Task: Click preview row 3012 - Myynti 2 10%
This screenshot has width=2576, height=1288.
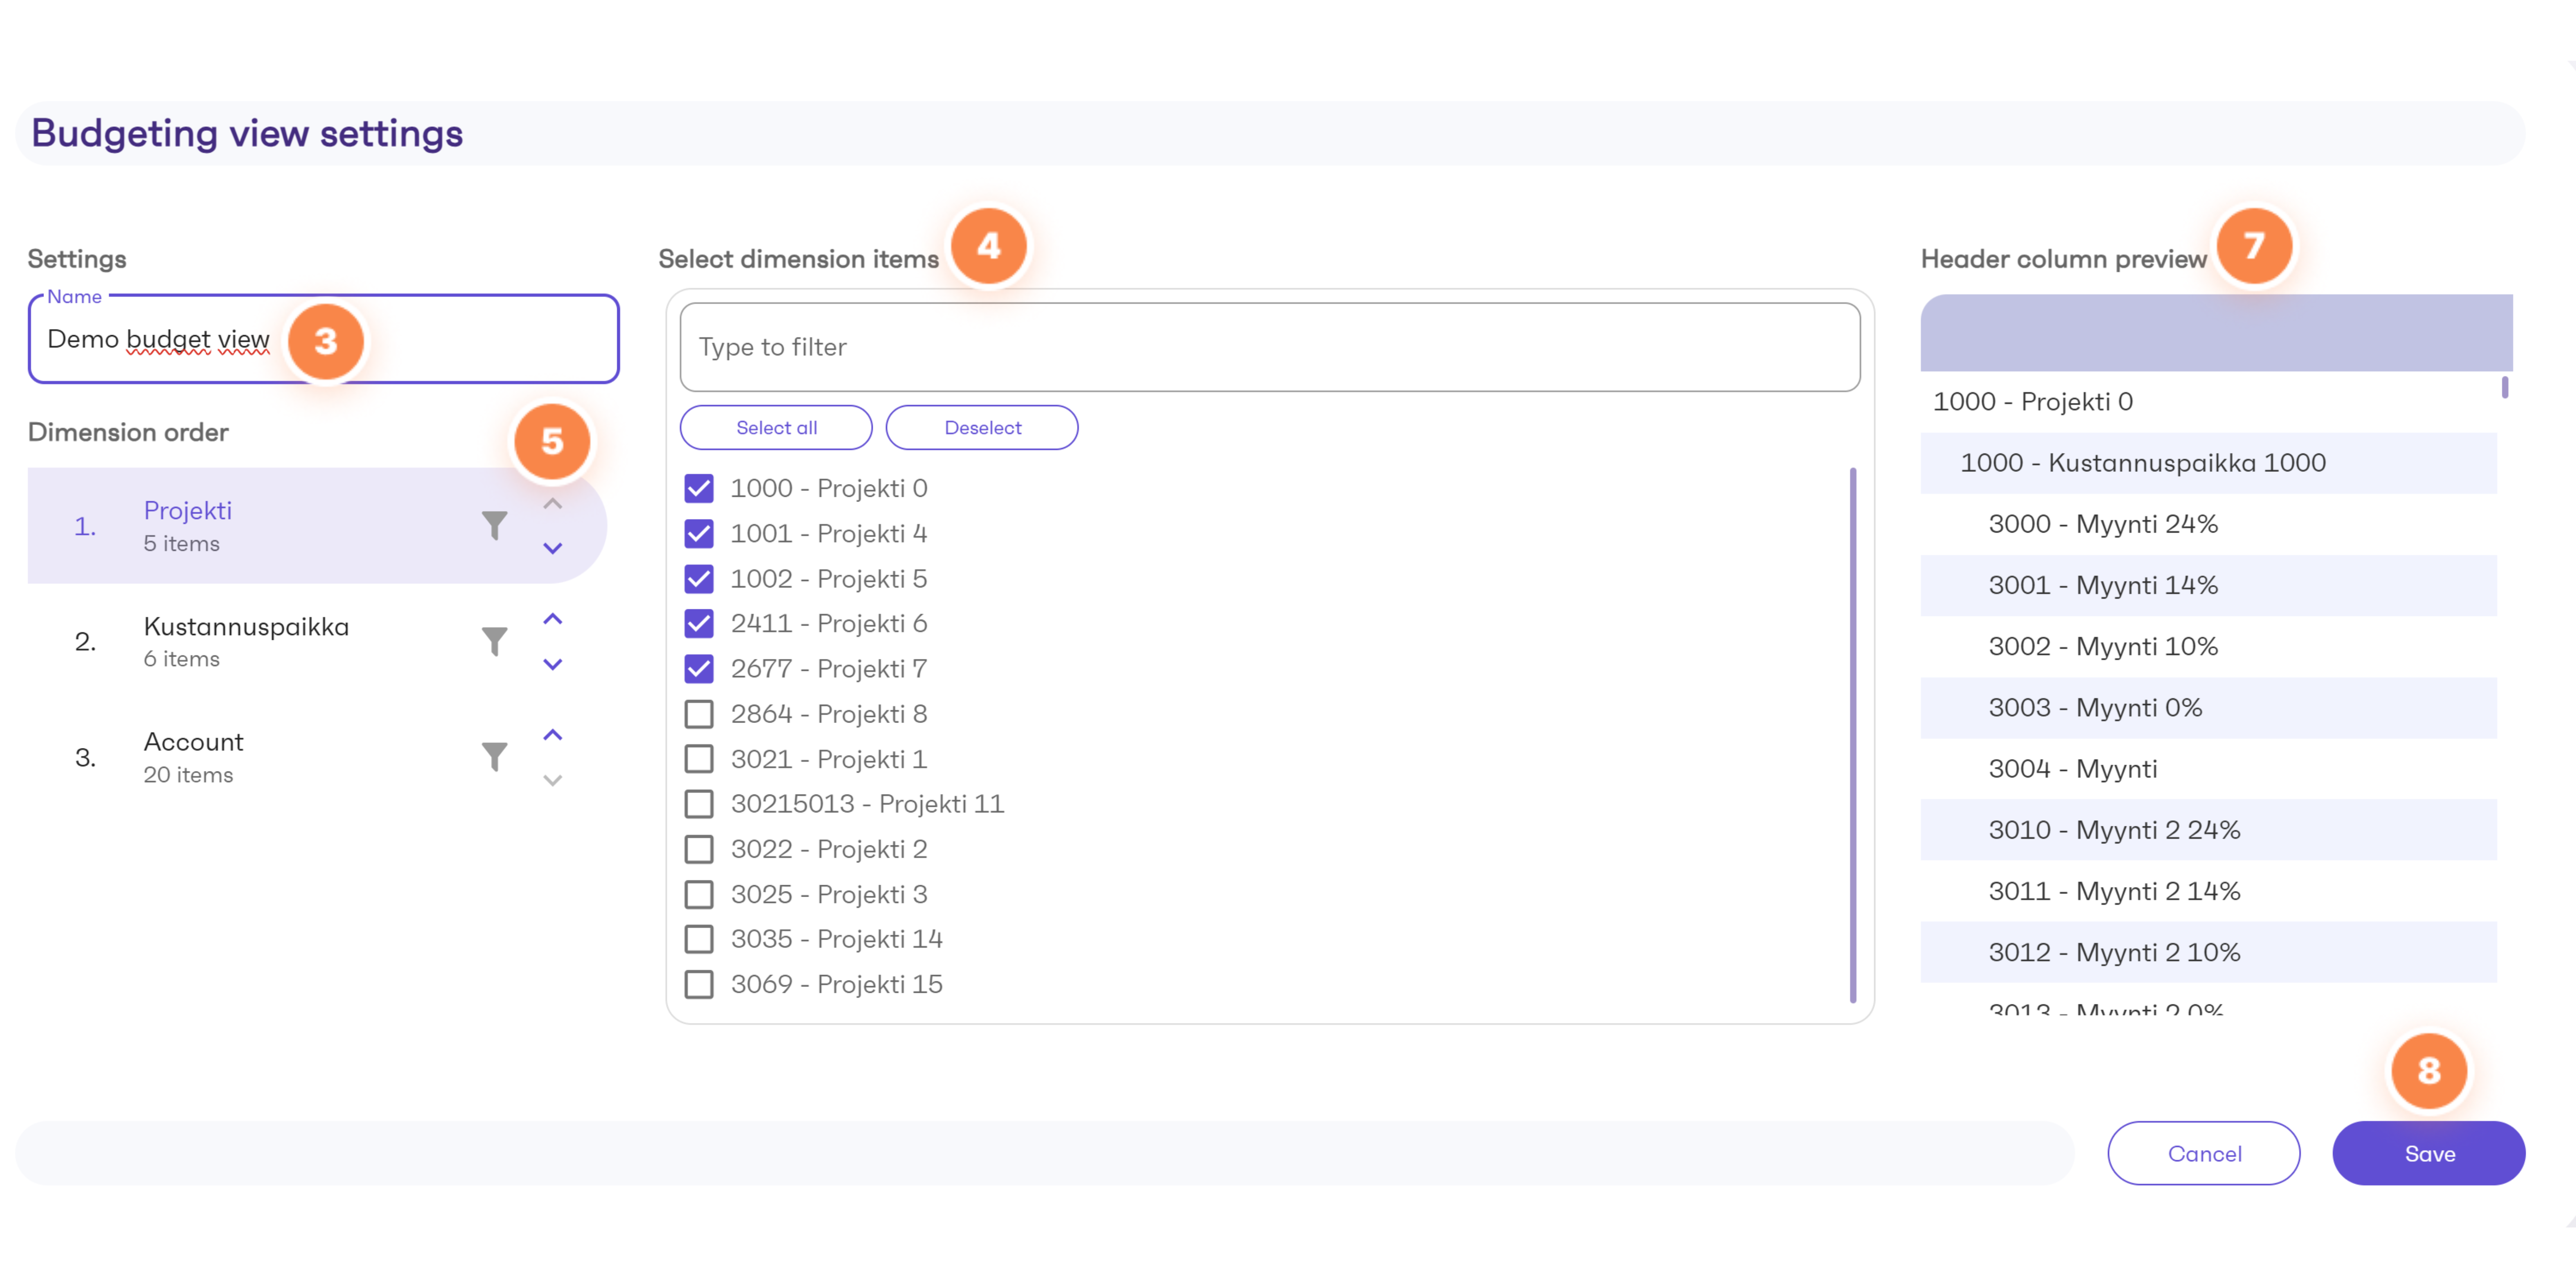Action: pyautogui.click(x=2208, y=952)
